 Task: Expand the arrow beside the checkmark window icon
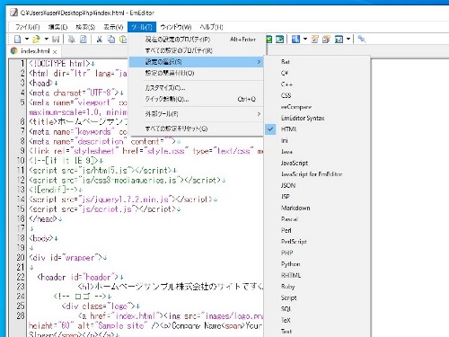[x=348, y=39]
